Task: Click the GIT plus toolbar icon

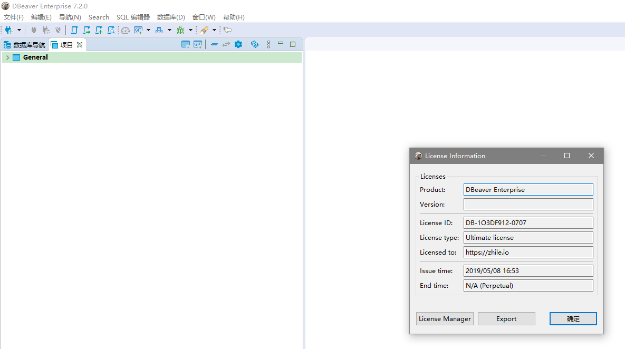Action: coord(138,30)
